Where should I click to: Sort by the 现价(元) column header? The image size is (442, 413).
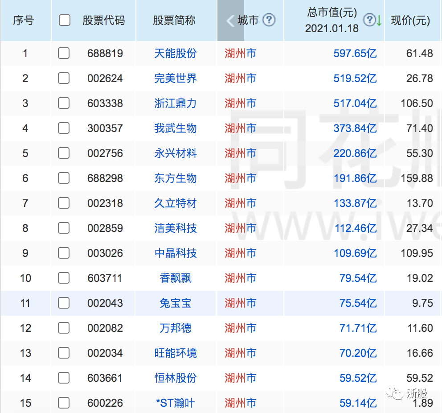pos(410,21)
